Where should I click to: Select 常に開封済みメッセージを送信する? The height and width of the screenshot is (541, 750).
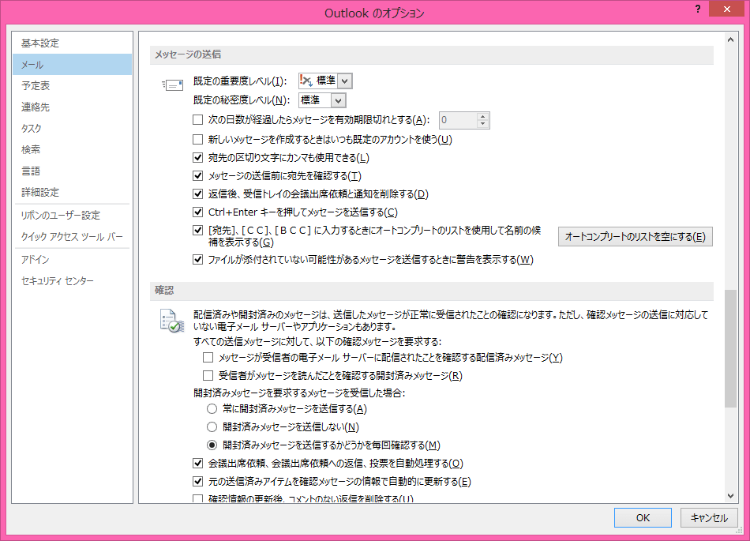pyautogui.click(x=212, y=408)
